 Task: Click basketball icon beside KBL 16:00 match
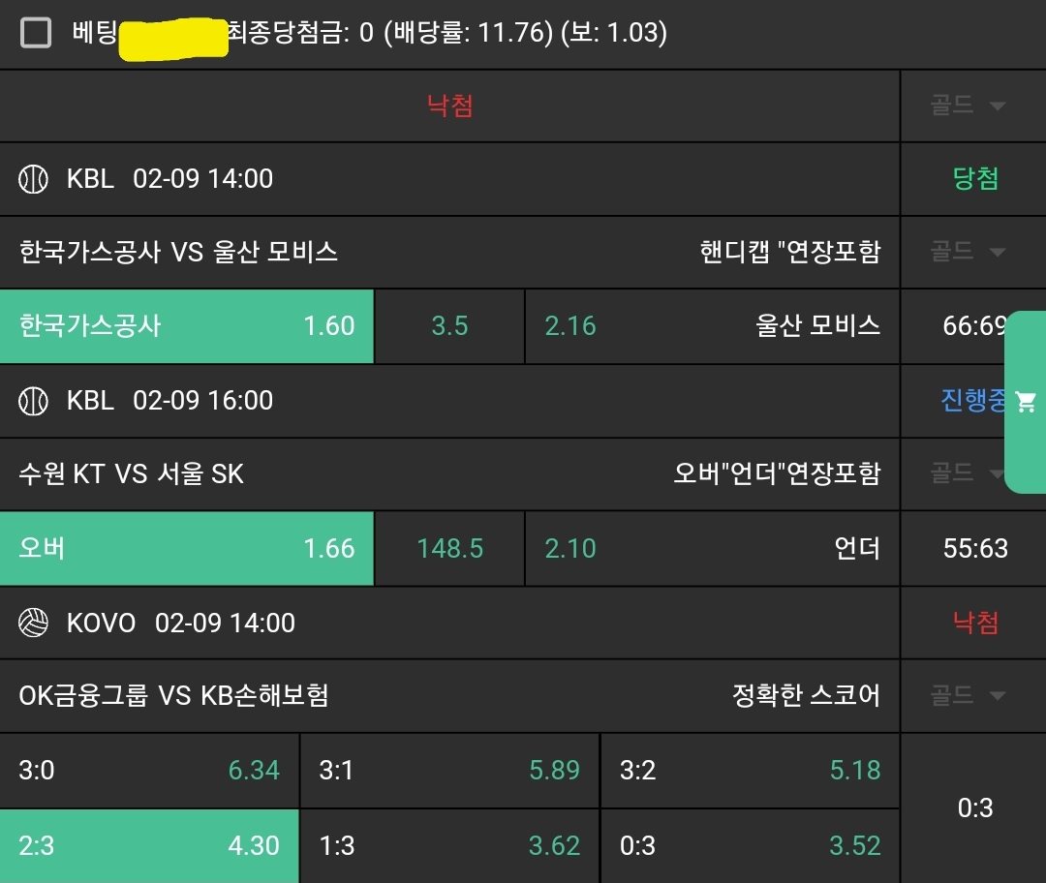click(x=34, y=401)
